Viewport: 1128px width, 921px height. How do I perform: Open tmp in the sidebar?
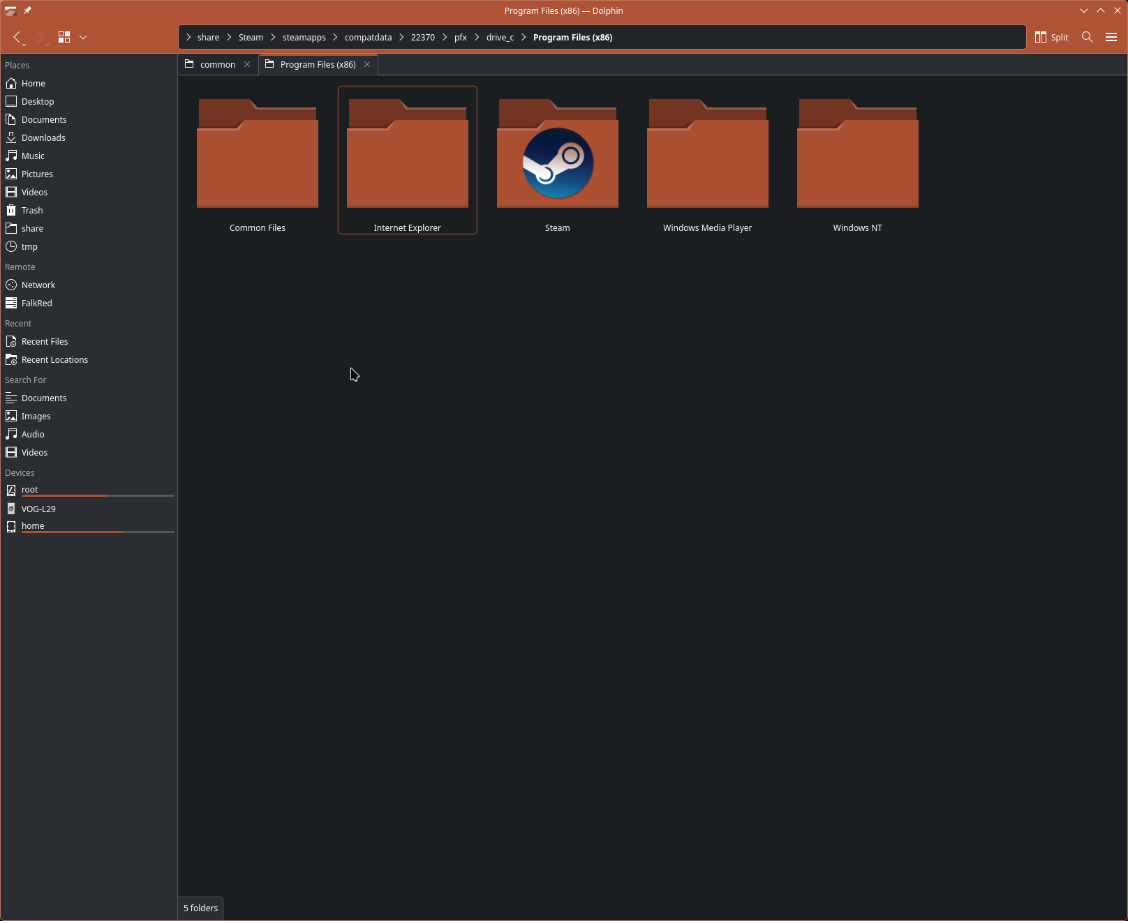pos(89,246)
